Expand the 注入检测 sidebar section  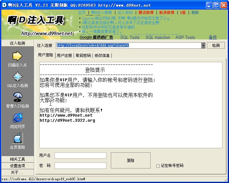pyautogui.click(x=18, y=43)
